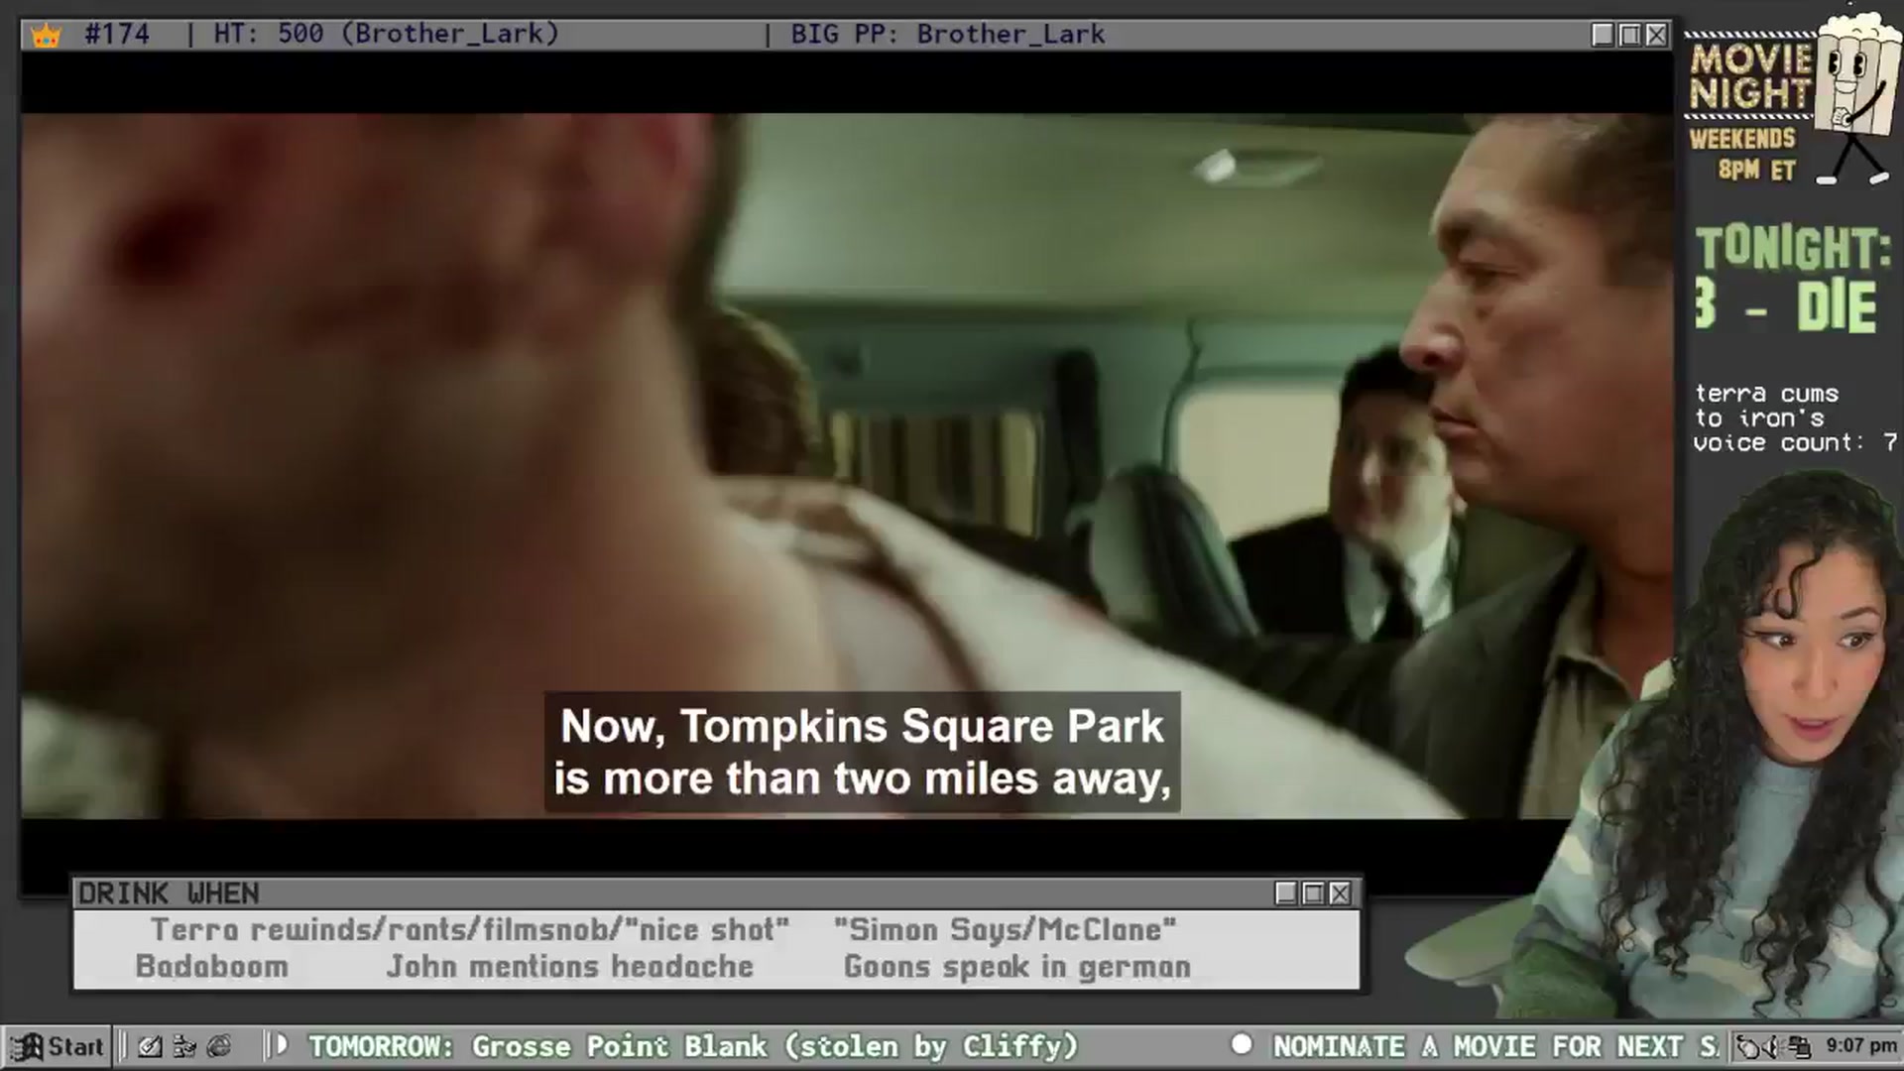The height and width of the screenshot is (1071, 1904).
Task: Click the middle quick-launch taskbar icon
Action: click(184, 1046)
